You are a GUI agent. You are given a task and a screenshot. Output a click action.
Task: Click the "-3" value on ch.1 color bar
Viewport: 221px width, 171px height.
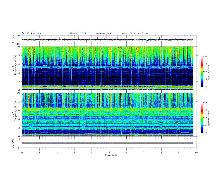pos(206,56)
